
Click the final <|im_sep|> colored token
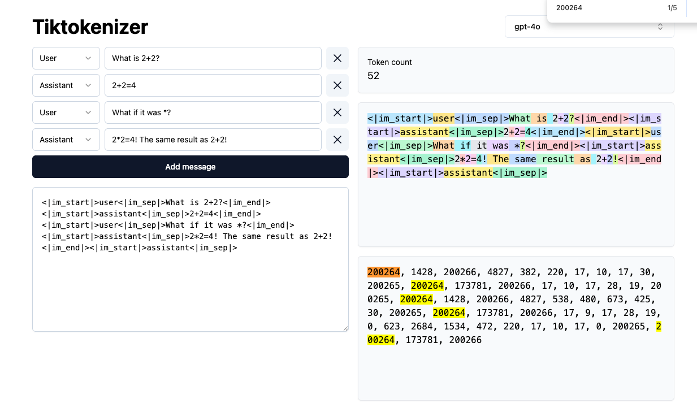coord(520,173)
